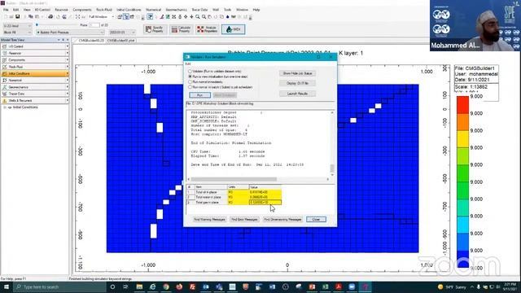The width and height of the screenshot is (521, 293).
Task: Open the Numerical menu
Action: click(x=154, y=10)
